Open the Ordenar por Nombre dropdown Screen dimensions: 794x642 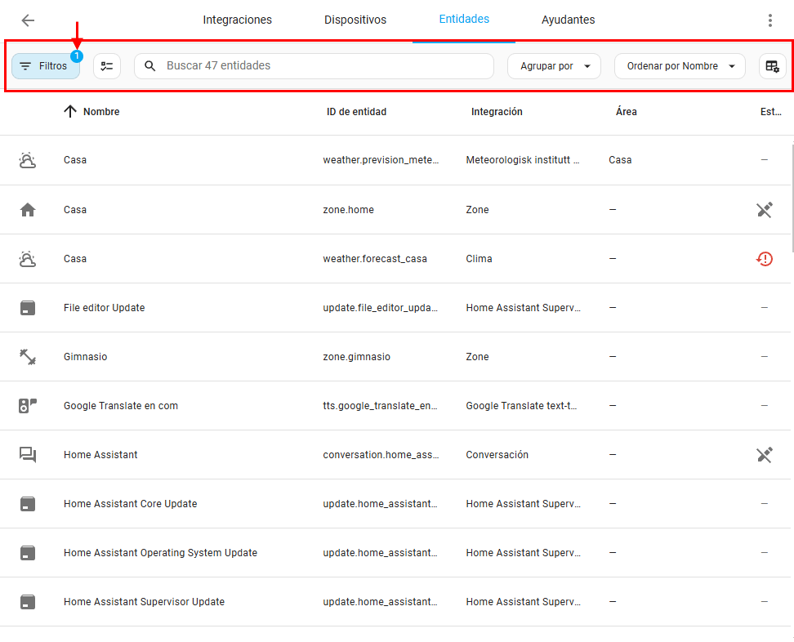[680, 66]
